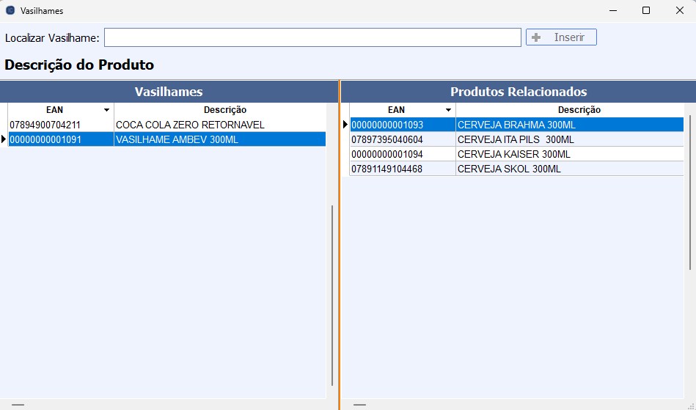Select CERVEJA ITA PILS 300ML product

point(570,139)
